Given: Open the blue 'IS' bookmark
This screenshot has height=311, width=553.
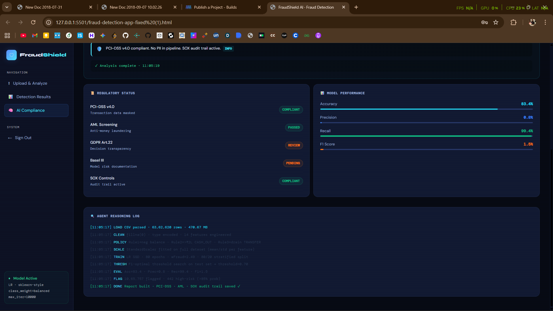Looking at the screenshot, I should pos(80,35).
